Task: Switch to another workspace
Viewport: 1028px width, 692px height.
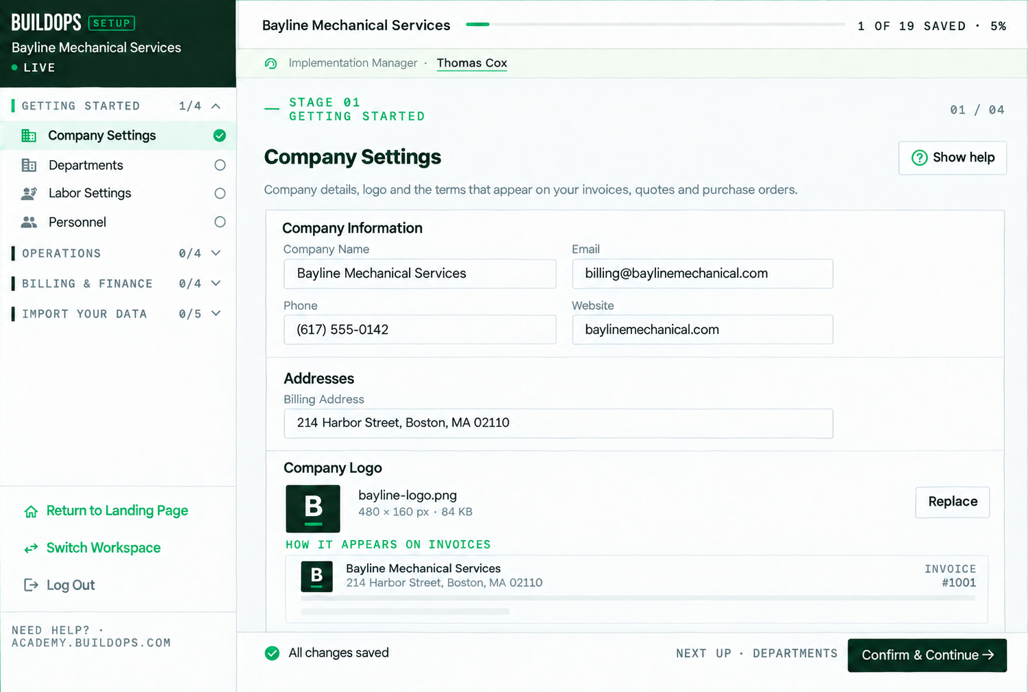Action: click(x=92, y=548)
